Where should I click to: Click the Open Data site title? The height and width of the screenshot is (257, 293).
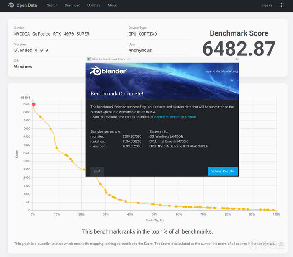pyautogui.click(x=26, y=5)
